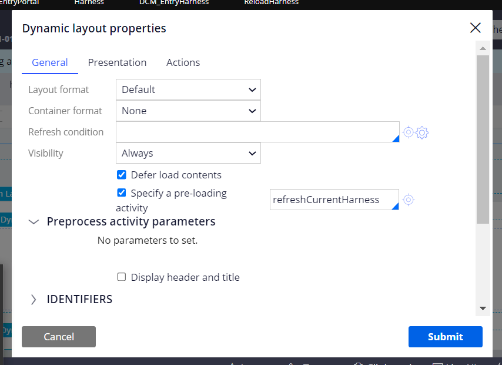The height and width of the screenshot is (365, 502).
Task: Submit the dynamic layout properties
Action: (x=445, y=337)
